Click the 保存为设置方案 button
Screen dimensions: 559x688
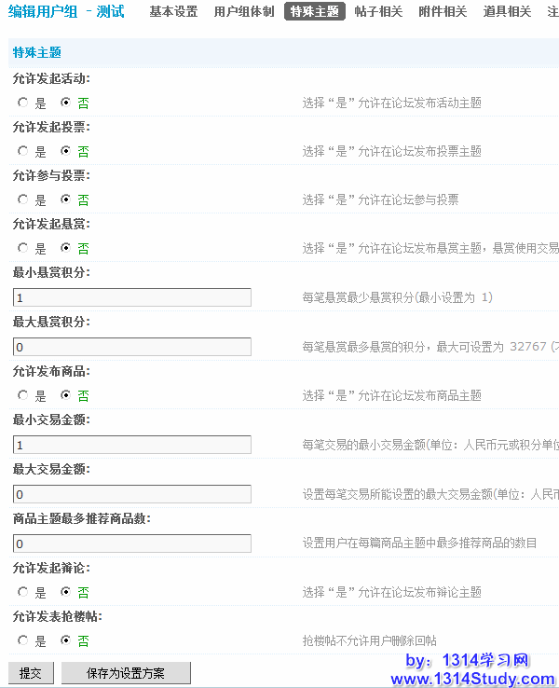pyautogui.click(x=126, y=673)
